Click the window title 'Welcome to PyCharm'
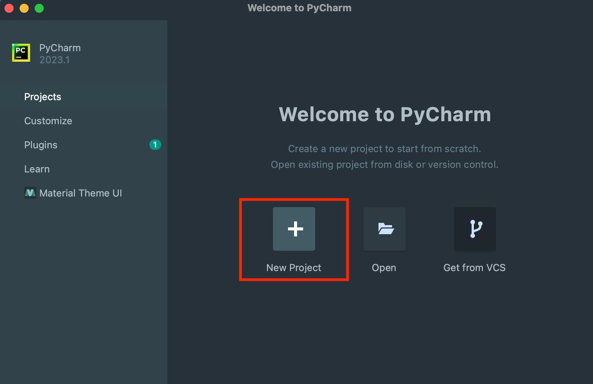 pos(299,8)
